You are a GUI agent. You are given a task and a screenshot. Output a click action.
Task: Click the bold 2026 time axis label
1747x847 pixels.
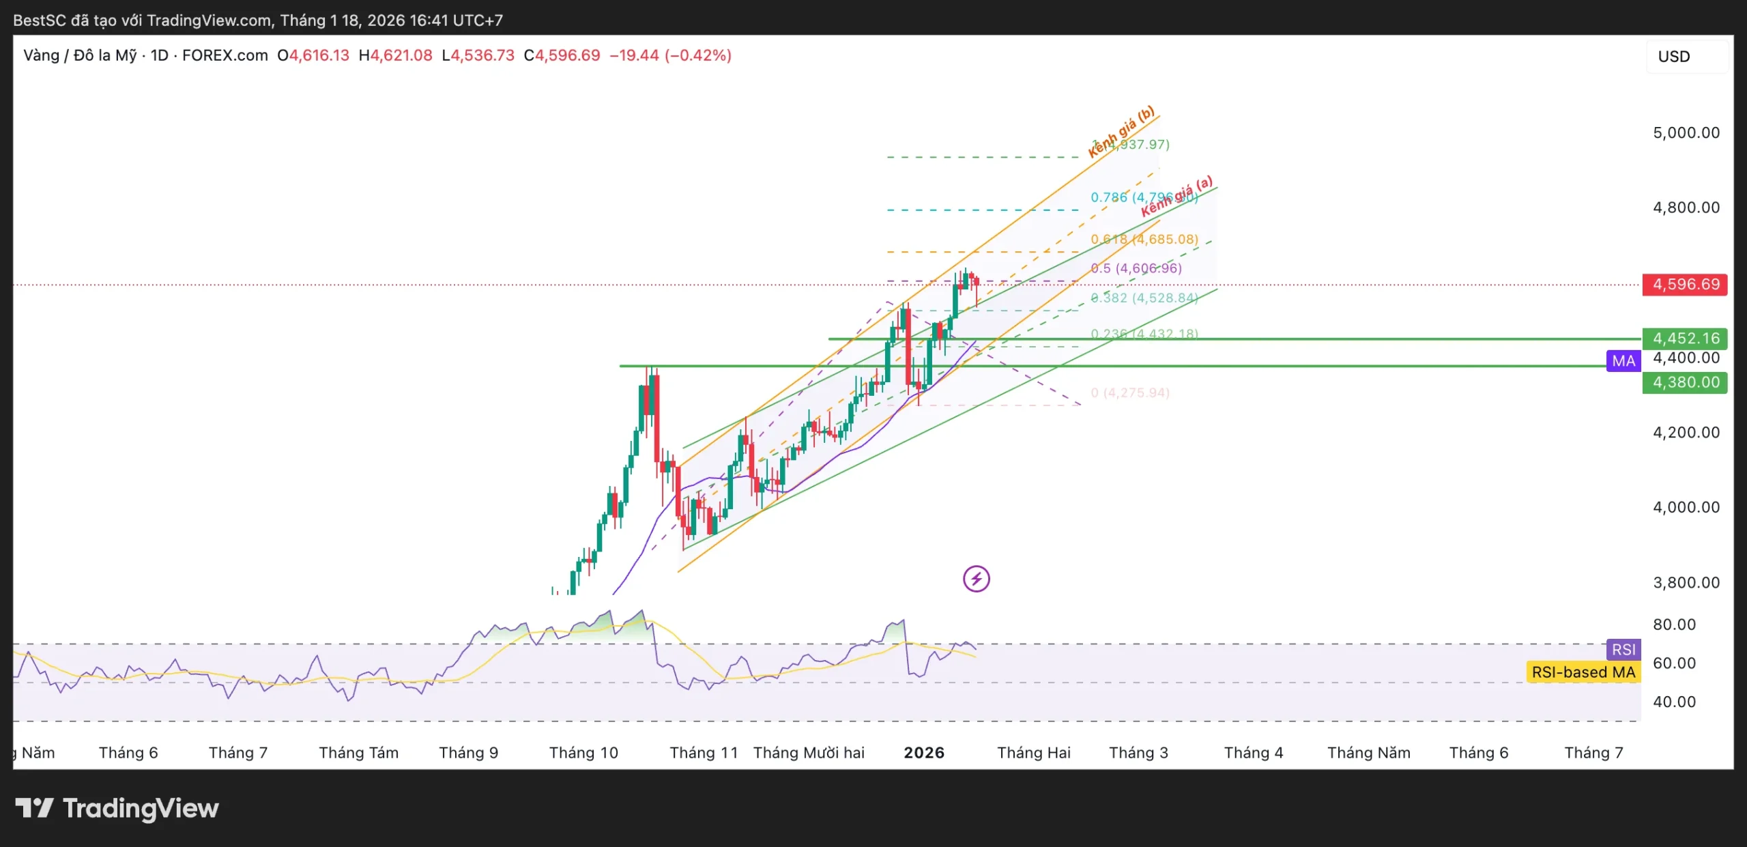924,752
